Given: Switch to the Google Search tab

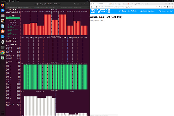Looking at the screenshot, I should (118, 4).
